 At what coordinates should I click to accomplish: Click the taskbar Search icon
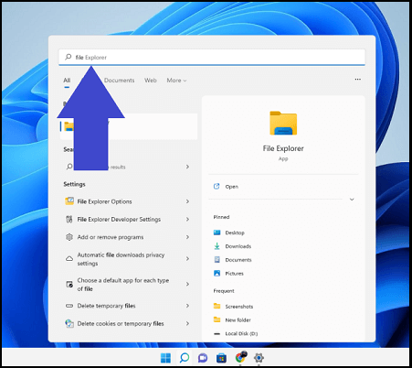[x=185, y=358]
